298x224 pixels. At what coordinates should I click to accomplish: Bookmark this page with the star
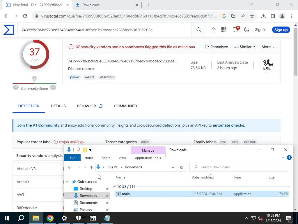click(252, 16)
